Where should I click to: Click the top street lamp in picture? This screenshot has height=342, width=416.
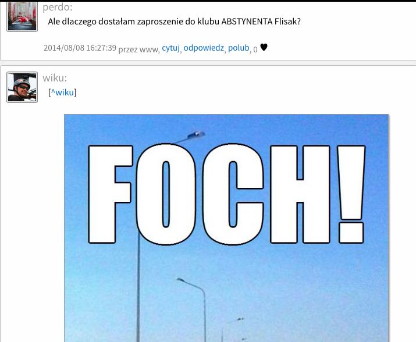click(x=195, y=134)
